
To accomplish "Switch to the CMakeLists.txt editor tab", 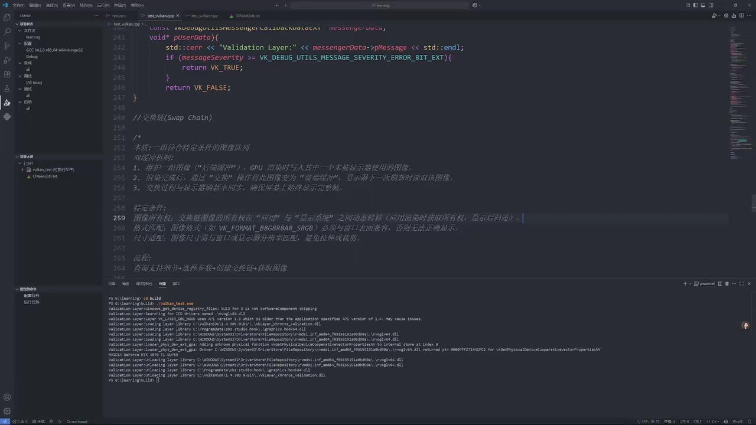I will point(247,16).
